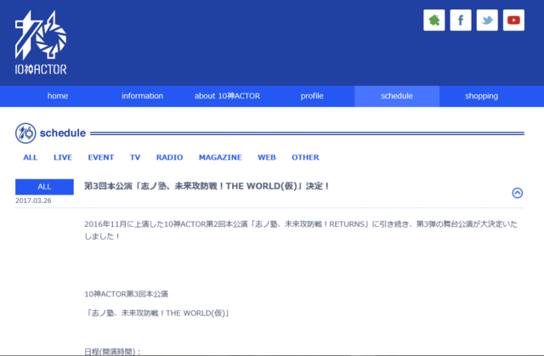Image resolution: width=544 pixels, height=356 pixels.
Task: Switch to the profile tab
Action: [312, 96]
